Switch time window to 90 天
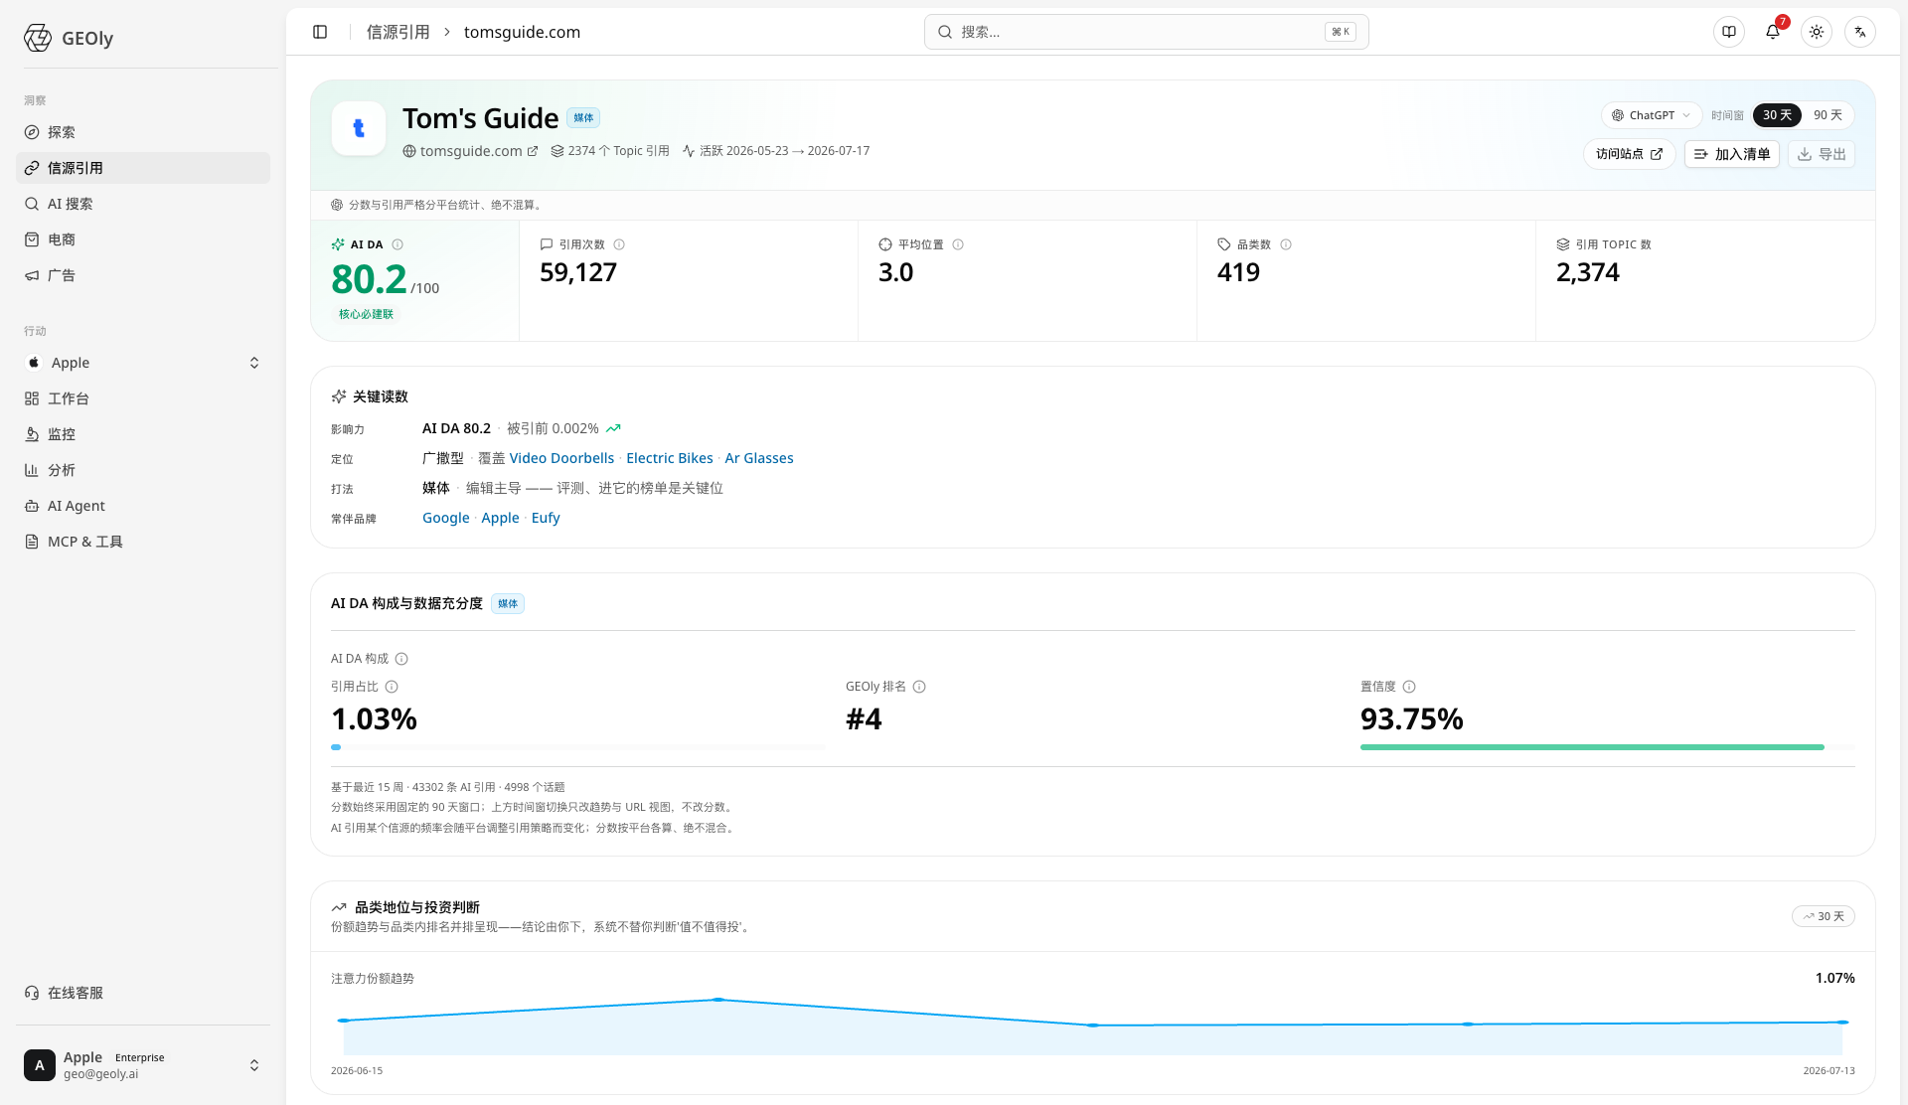The image size is (1908, 1105). [1828, 115]
